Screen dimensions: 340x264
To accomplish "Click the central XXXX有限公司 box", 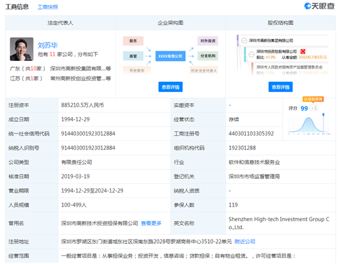I will 171,56.
